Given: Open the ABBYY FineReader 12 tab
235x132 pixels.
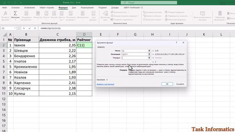Looking at the screenshot, I should pos(133,7).
